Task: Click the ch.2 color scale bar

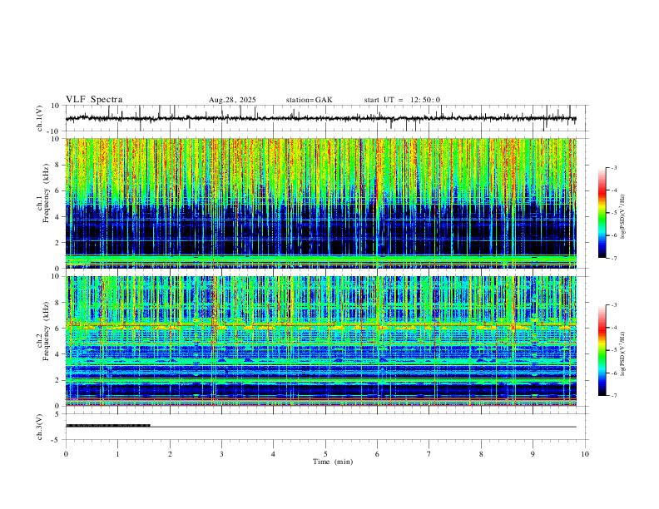Action: point(602,350)
